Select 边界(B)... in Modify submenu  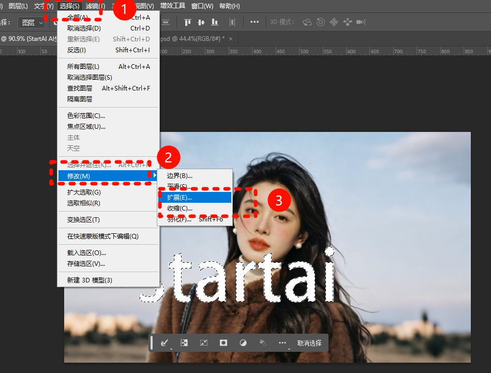[179, 176]
